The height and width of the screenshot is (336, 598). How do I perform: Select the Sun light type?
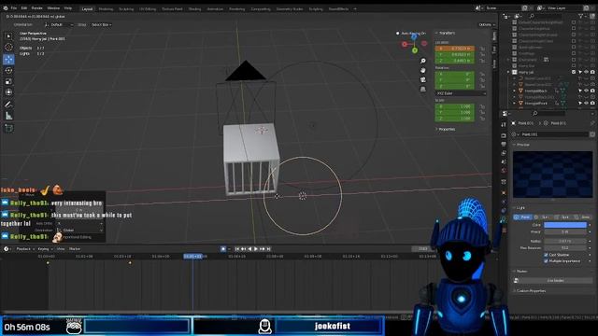[x=542, y=217]
